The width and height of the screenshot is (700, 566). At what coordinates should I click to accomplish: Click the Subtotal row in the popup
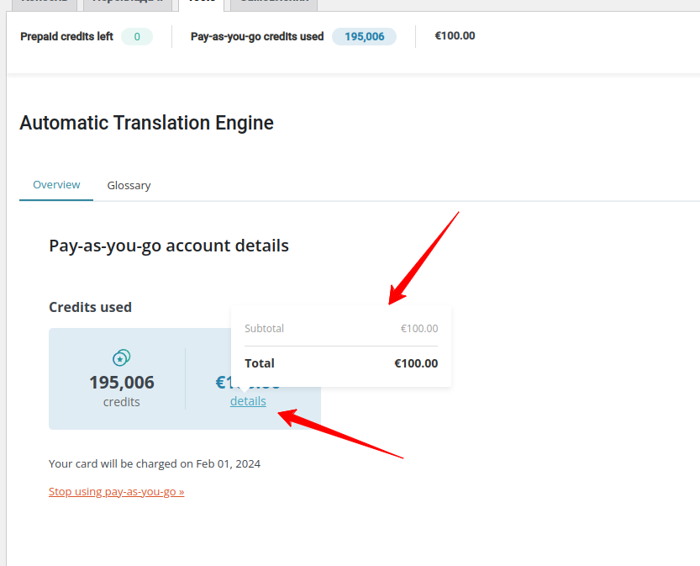click(x=341, y=328)
